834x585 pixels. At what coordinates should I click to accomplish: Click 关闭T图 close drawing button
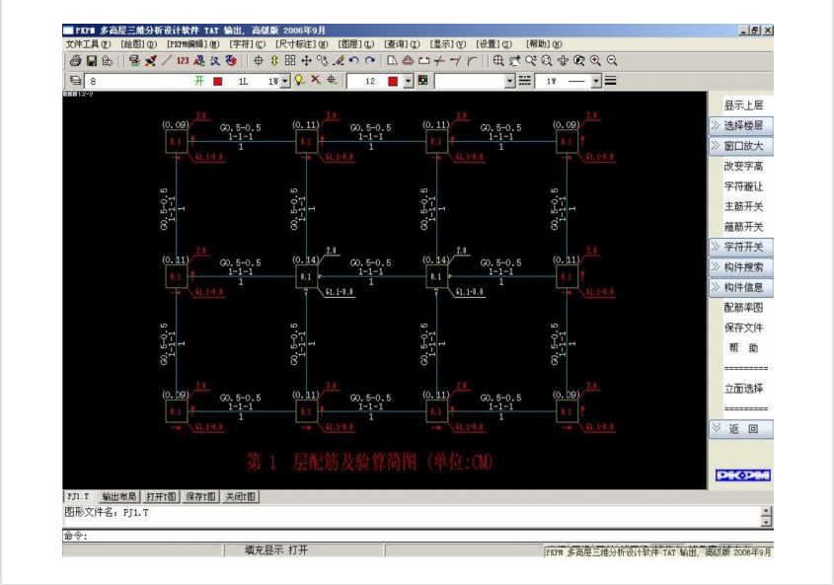pos(241,497)
